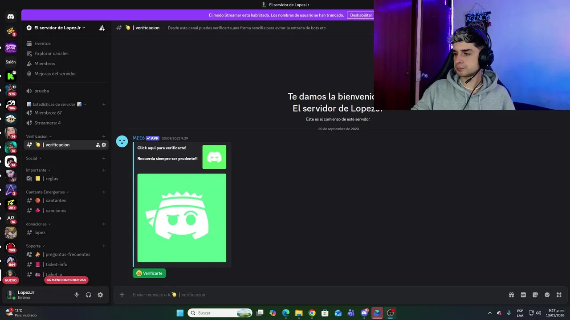Open user settings gear icon
Image resolution: width=570 pixels, height=320 pixels.
[x=100, y=295]
